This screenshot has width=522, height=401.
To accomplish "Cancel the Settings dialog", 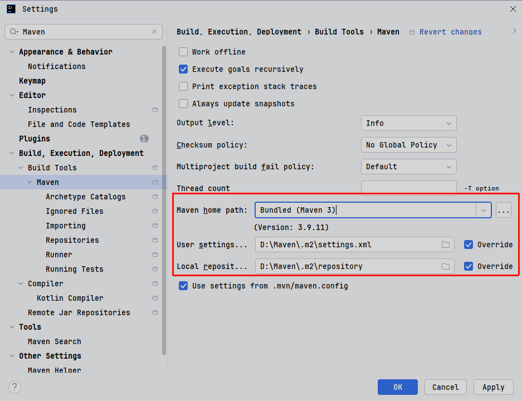I will pyautogui.click(x=446, y=387).
